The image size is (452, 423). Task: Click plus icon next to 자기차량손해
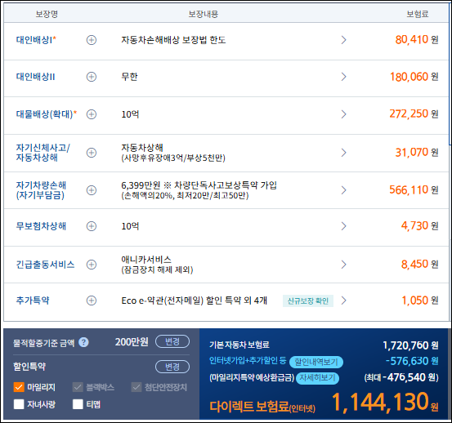coord(92,190)
